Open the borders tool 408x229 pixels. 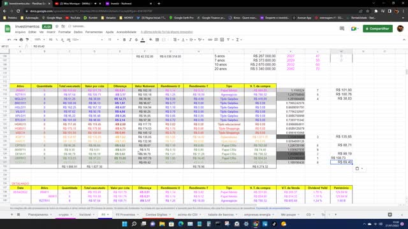tap(157, 39)
